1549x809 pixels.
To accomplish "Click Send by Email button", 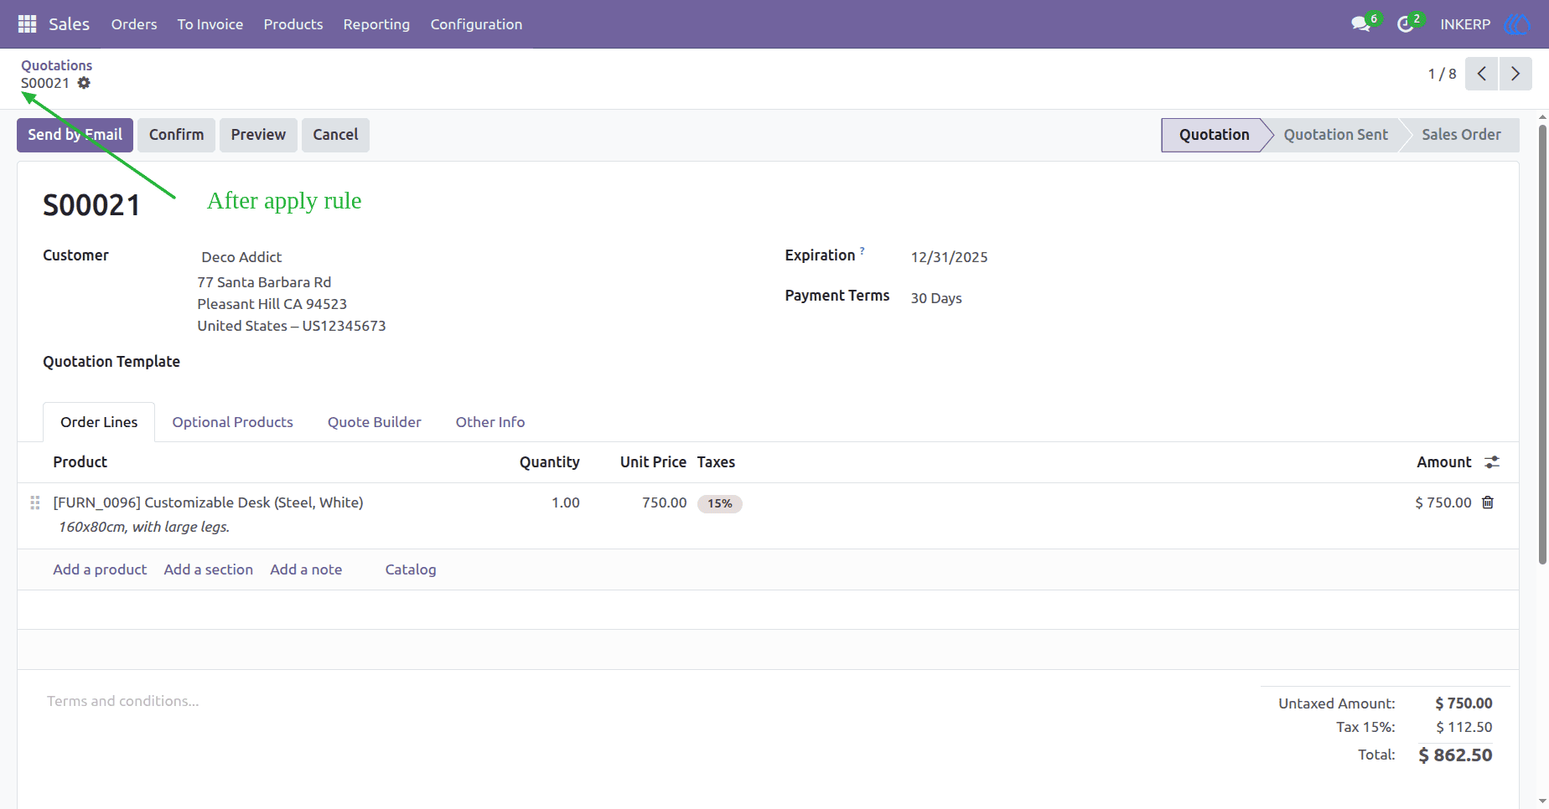I will (x=75, y=135).
